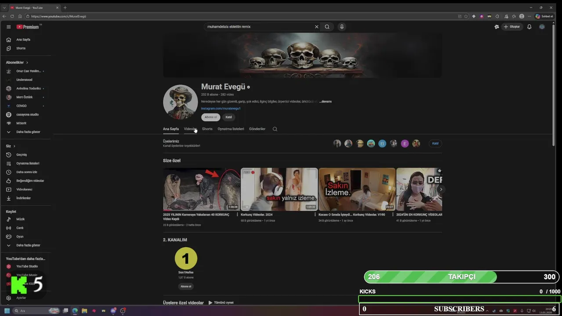This screenshot has width=562, height=316.
Task: Open Discord from the taskbar
Action: coord(113,311)
